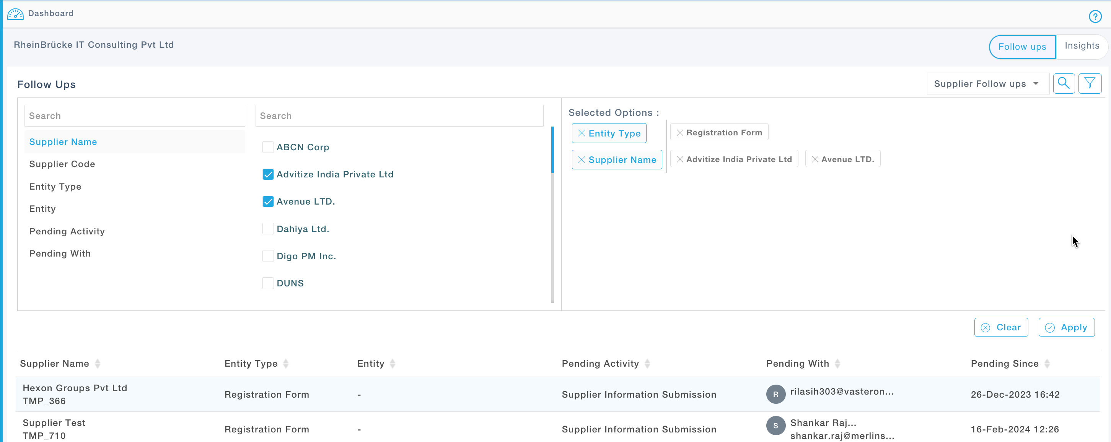Open the help question mark icon
Screen dimensions: 1111x442
[x=1095, y=17]
